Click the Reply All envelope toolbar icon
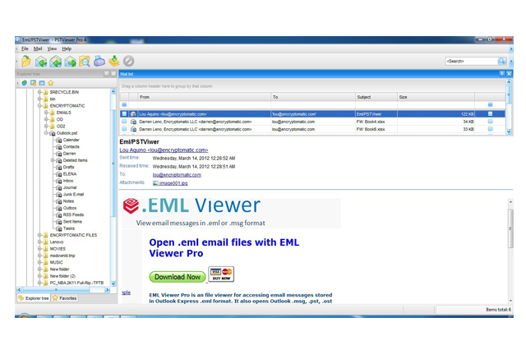Viewport: 526px width, 350px height. pyautogui.click(x=56, y=62)
